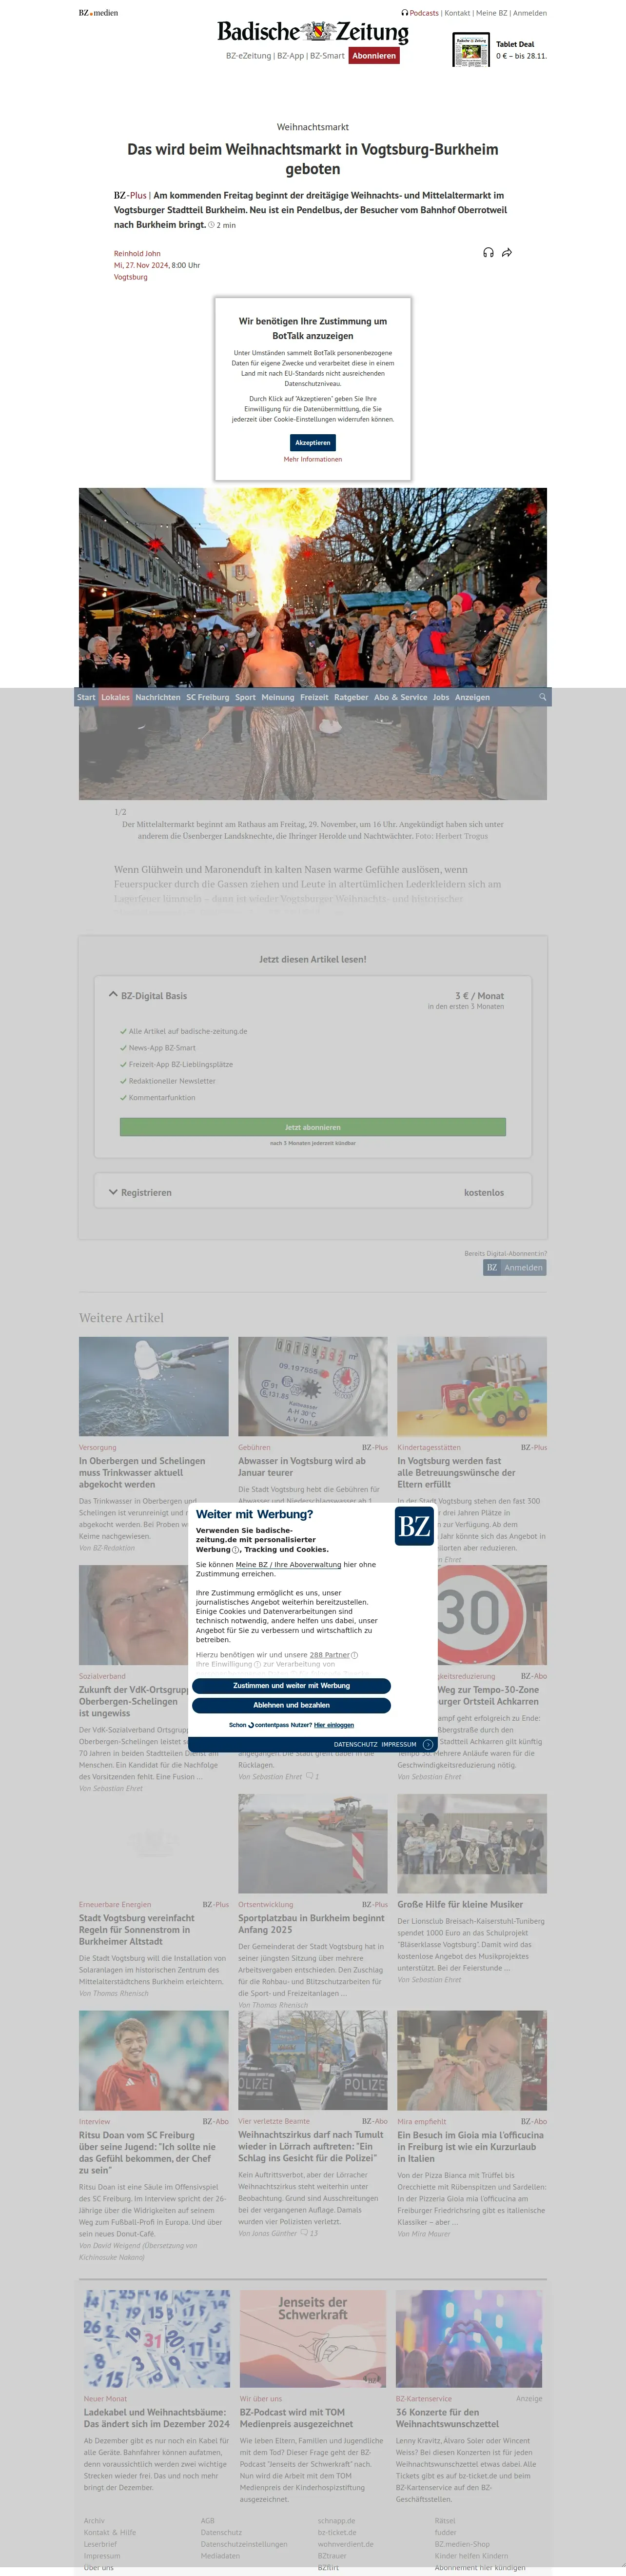The image size is (626, 2576).
Task: Open the Ritsu Doan interview thumbnail
Action: point(154,2060)
